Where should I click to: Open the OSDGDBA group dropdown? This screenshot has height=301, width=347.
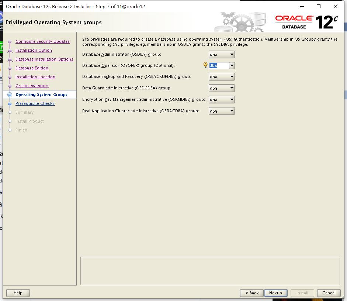[222, 88]
